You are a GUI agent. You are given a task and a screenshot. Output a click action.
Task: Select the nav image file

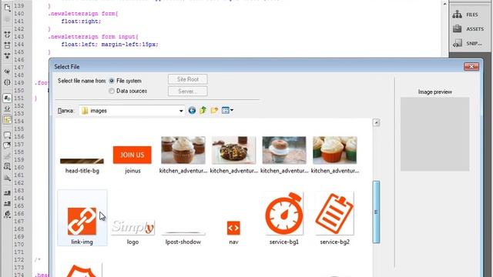[x=233, y=232]
